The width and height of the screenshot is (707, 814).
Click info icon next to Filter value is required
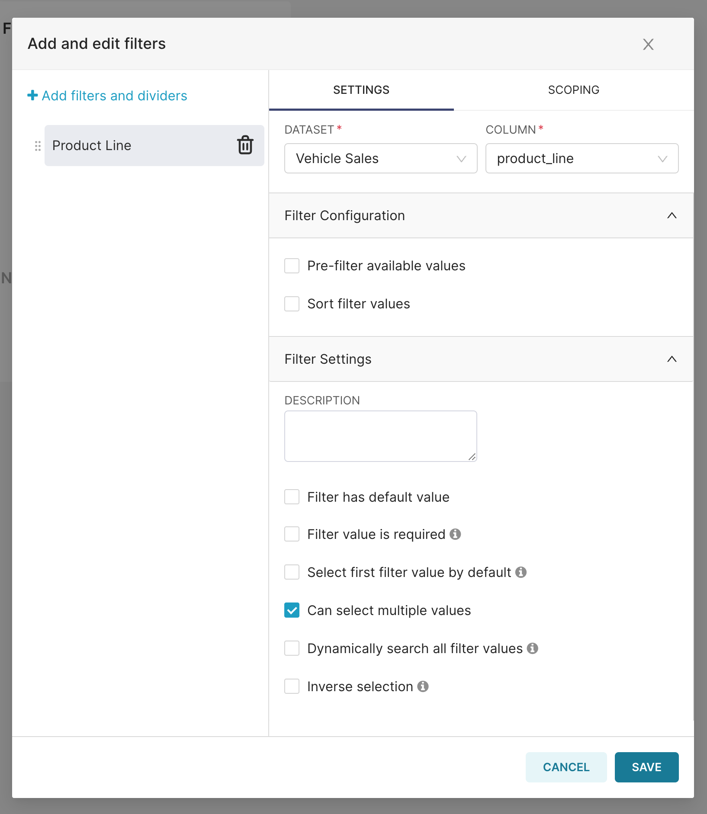pos(455,534)
